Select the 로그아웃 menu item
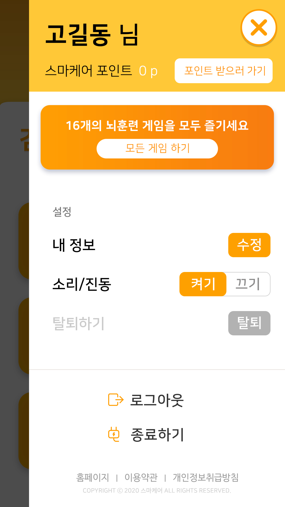This screenshot has width=285, height=507. click(157, 400)
